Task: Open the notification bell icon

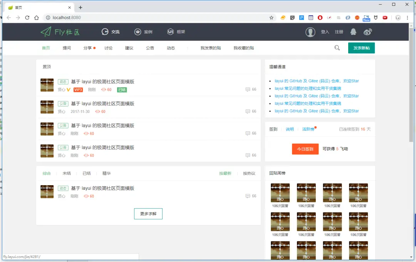Action: pyautogui.click(x=353, y=32)
